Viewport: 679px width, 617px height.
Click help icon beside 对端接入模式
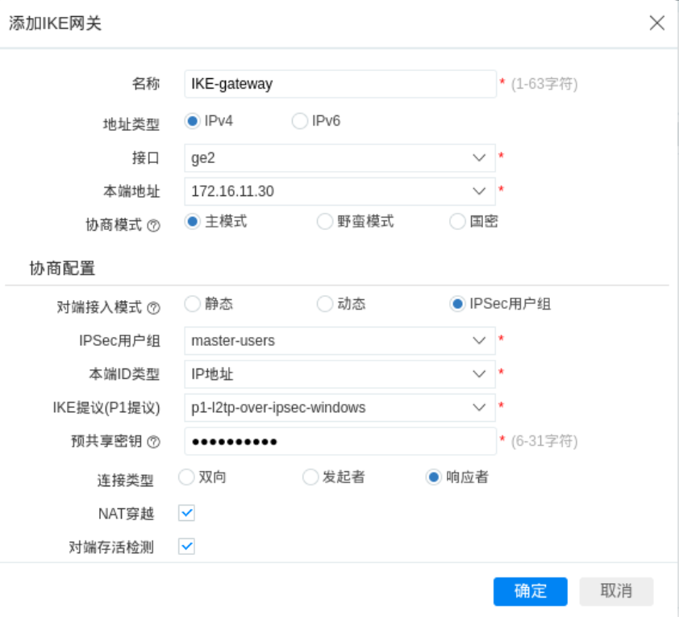tap(153, 308)
